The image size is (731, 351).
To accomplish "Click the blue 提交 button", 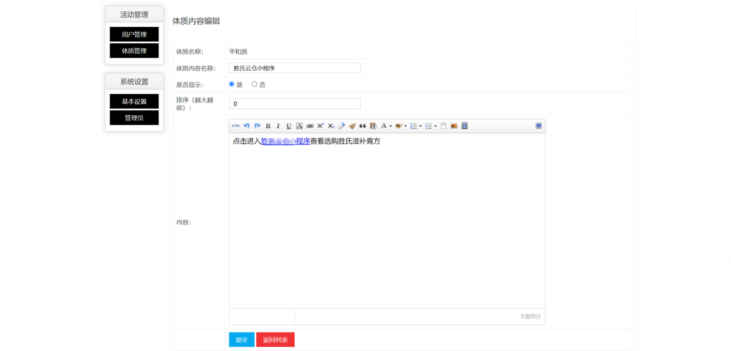I will [242, 339].
